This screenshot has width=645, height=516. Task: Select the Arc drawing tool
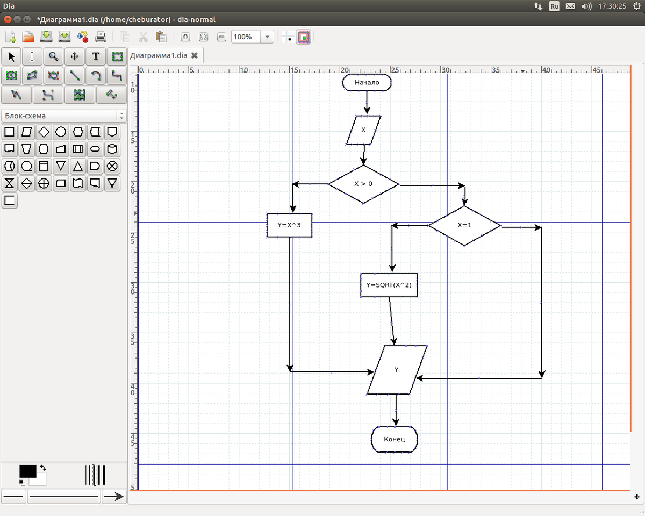96,76
